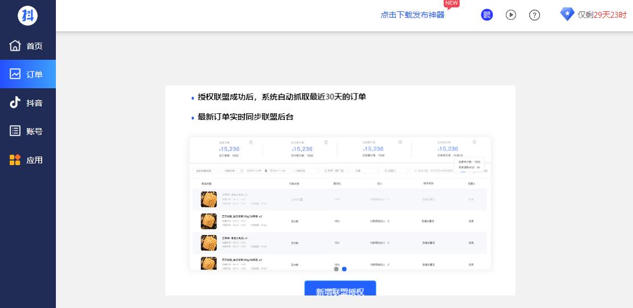633x308 pixels.
Task: Click the blue diamond VIP icon
Action: (x=567, y=14)
